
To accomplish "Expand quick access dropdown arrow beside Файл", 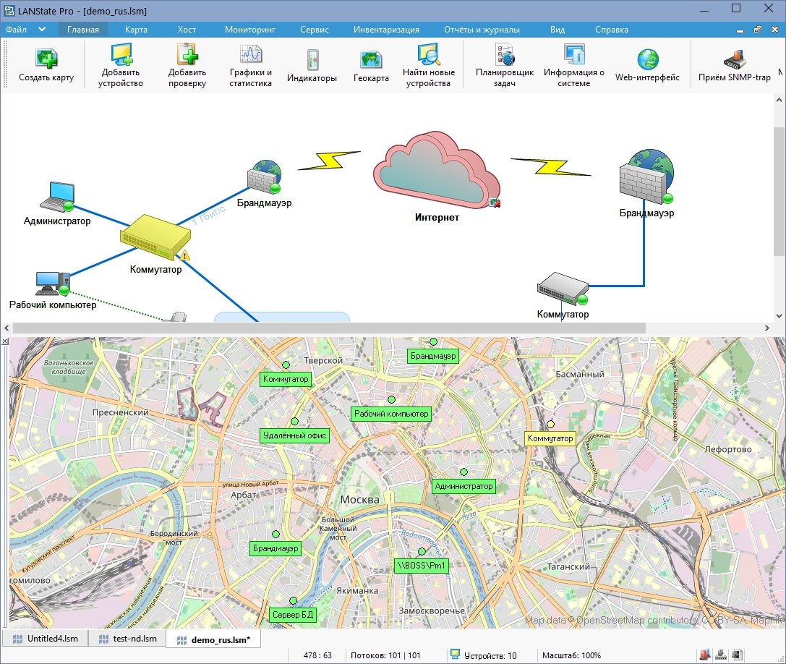I will pos(42,30).
